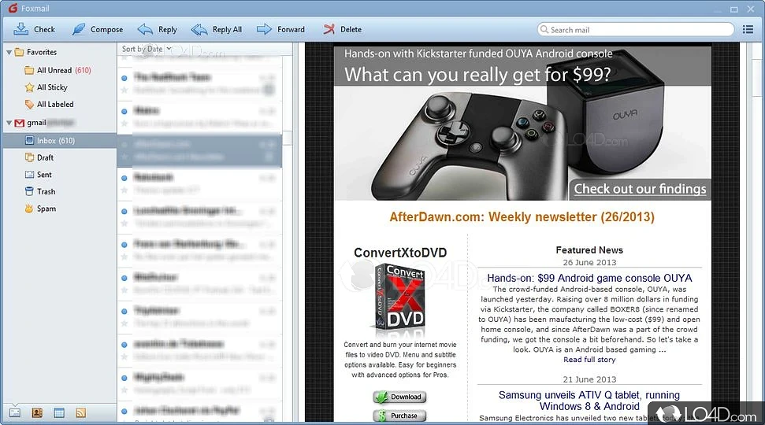The height and width of the screenshot is (425, 765).
Task: Click the OUYA console banner image
Action: click(522, 123)
